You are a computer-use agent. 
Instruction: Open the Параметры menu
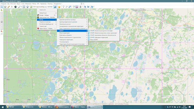coord(43,4)
